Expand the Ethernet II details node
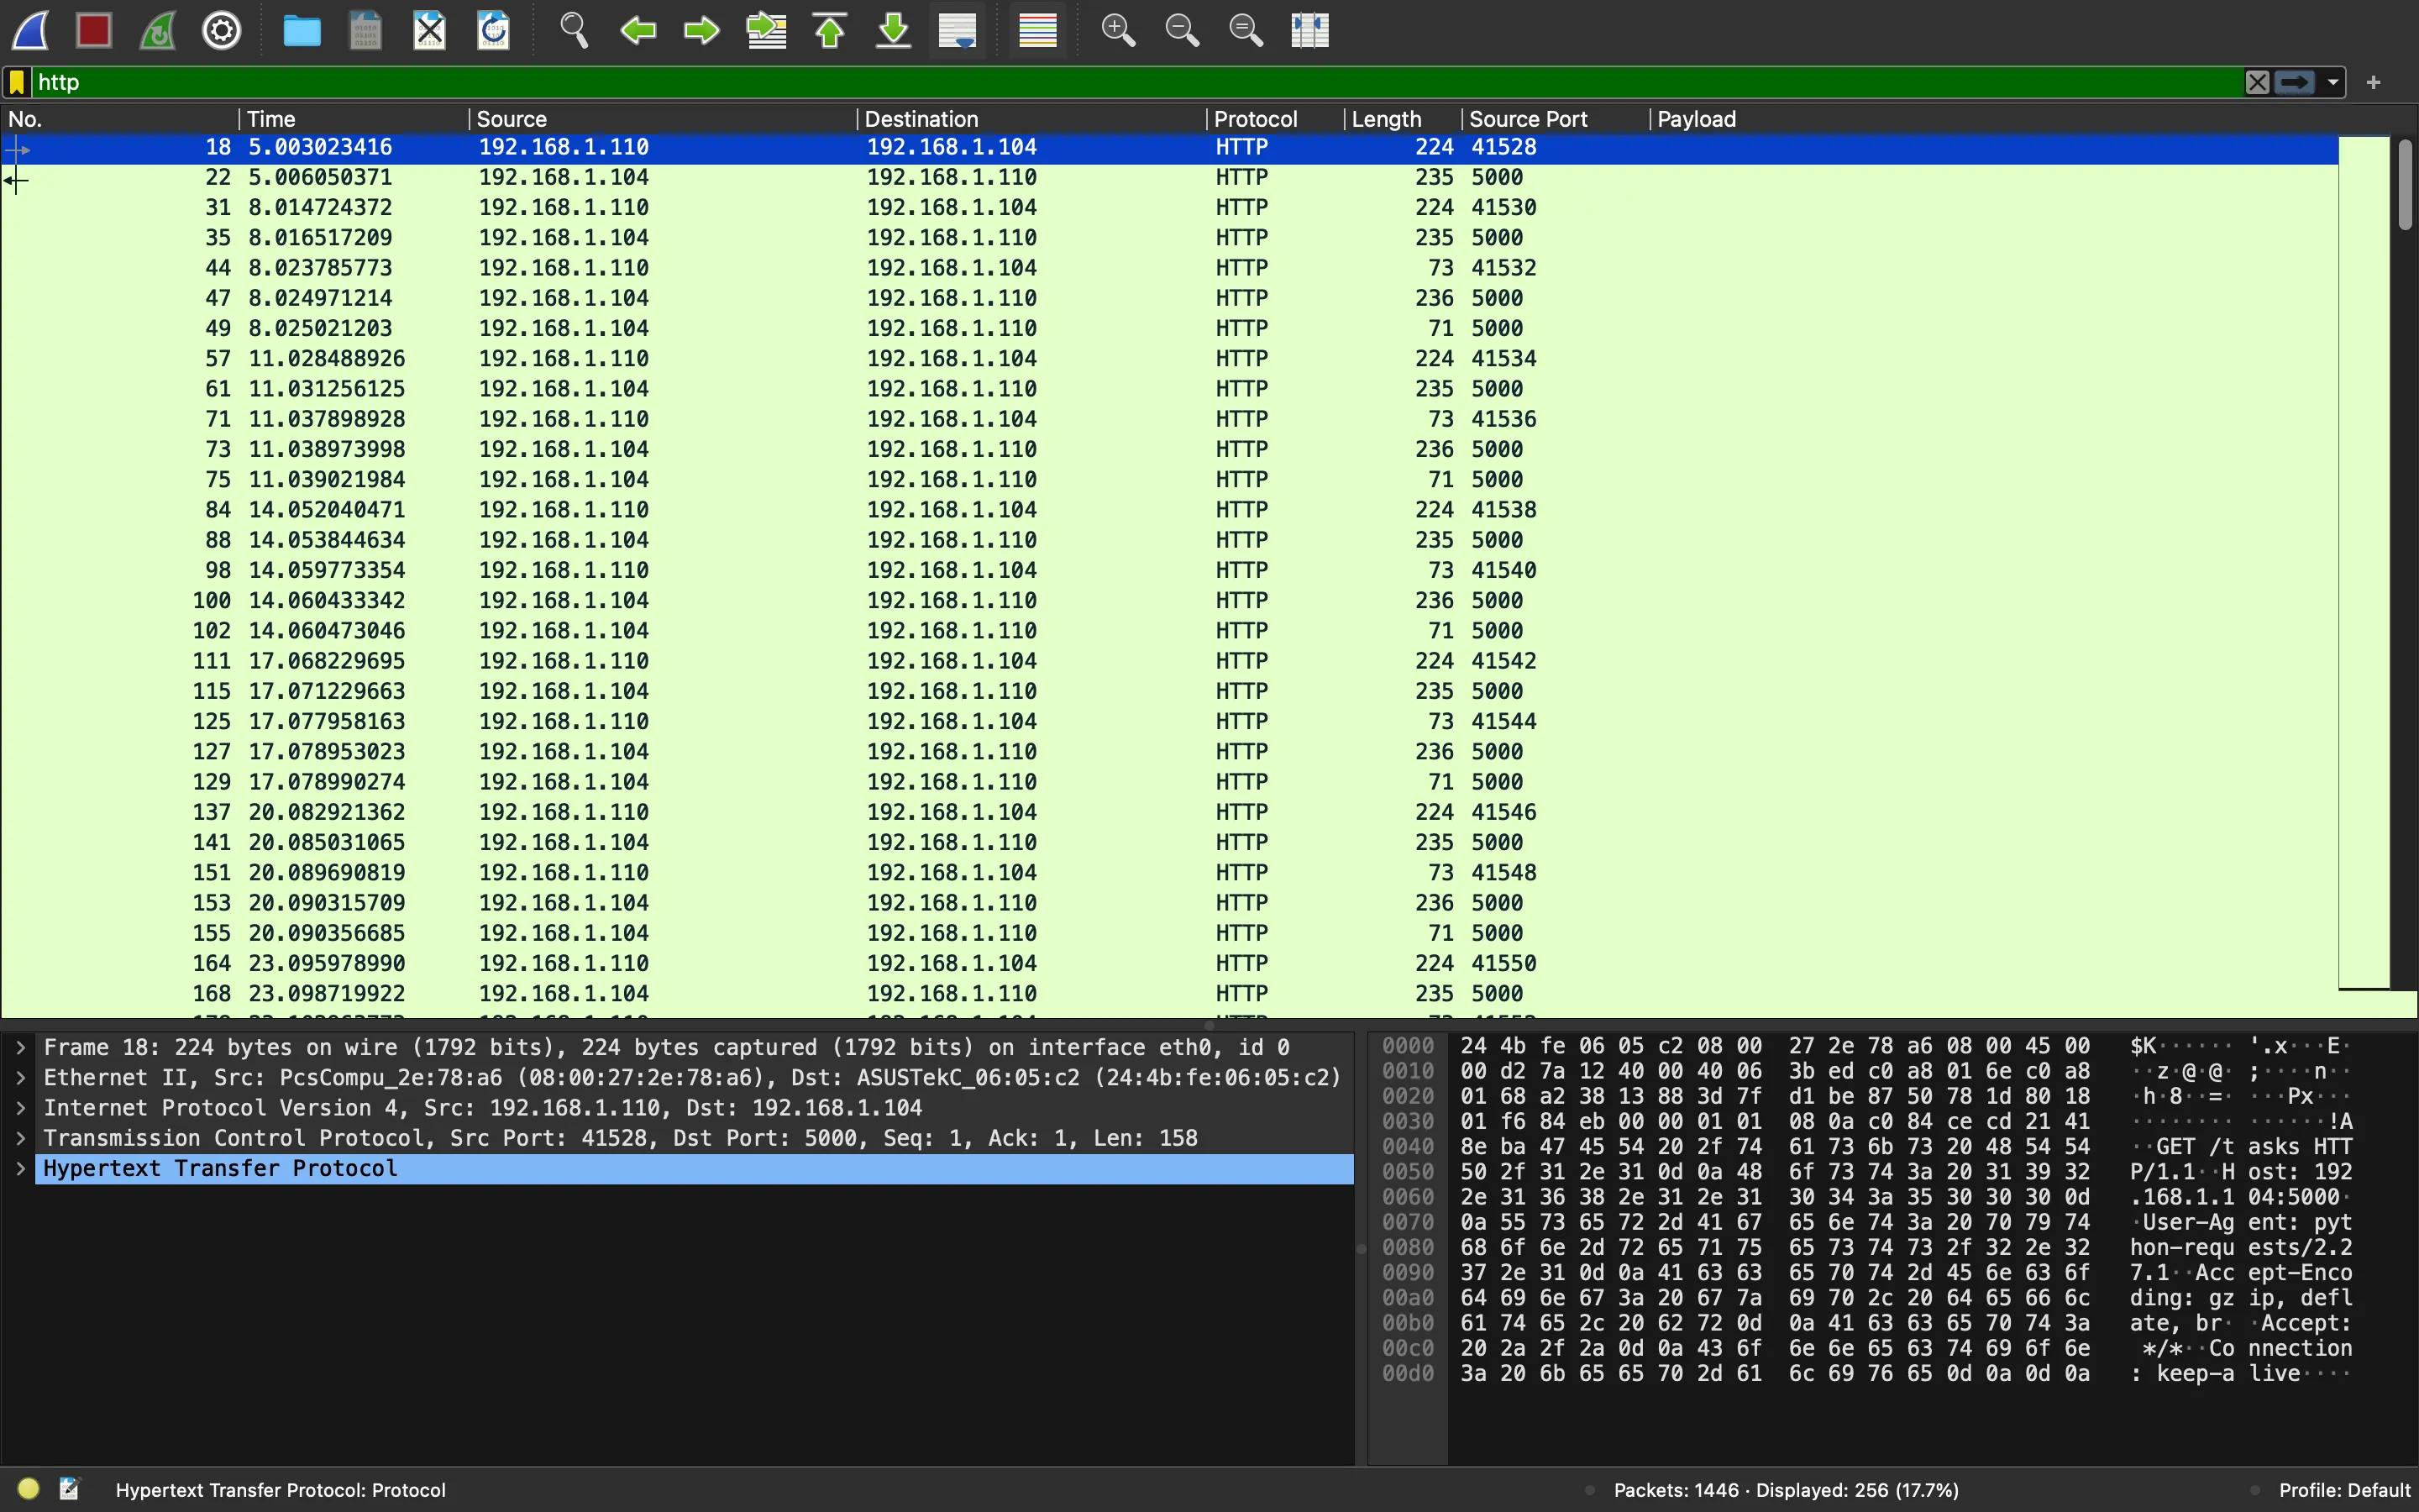The height and width of the screenshot is (1512, 2419). click(x=20, y=1077)
